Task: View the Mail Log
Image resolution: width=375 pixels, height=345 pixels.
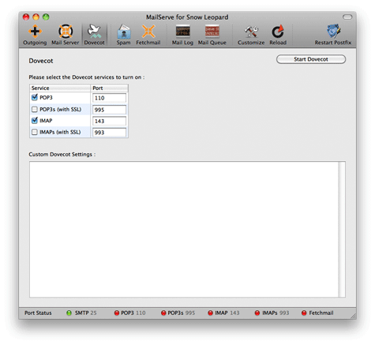Action: click(x=182, y=35)
